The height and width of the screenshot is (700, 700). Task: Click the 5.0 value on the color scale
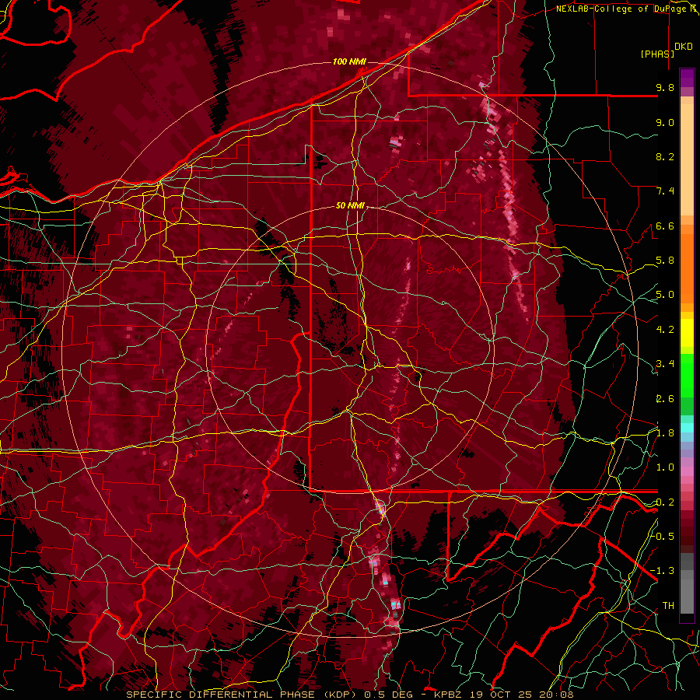665,295
